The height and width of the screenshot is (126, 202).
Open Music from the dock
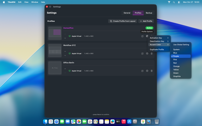124,122
